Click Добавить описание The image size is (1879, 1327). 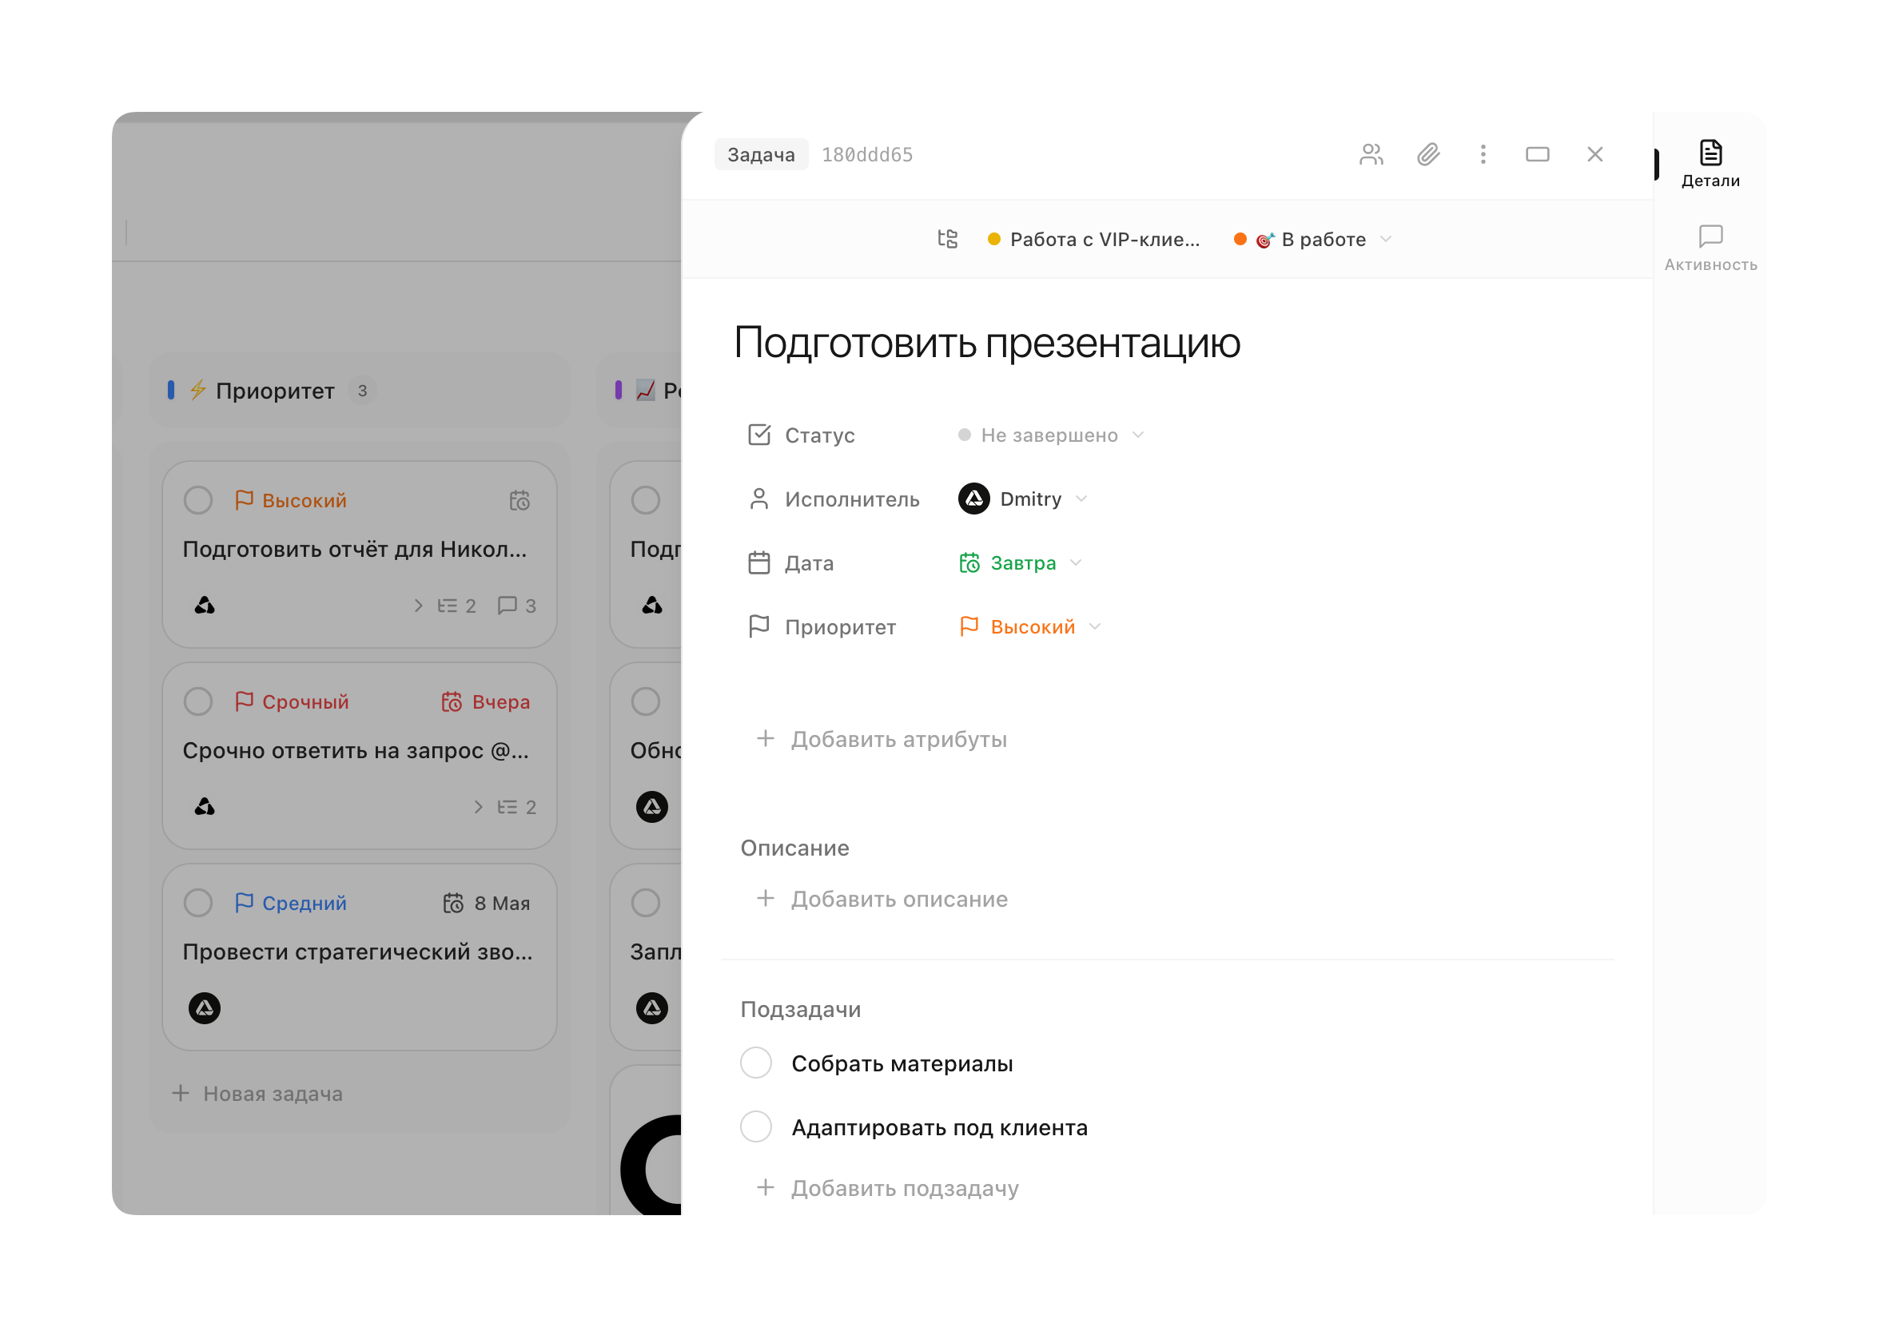pos(882,899)
